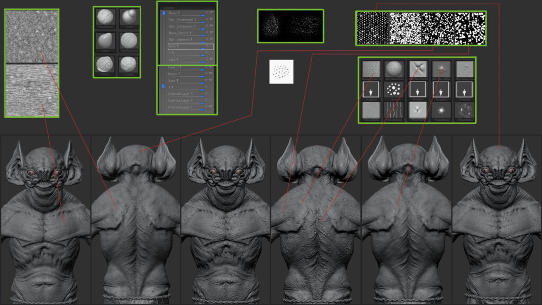Select the ClayBuildup brush

point(105,17)
